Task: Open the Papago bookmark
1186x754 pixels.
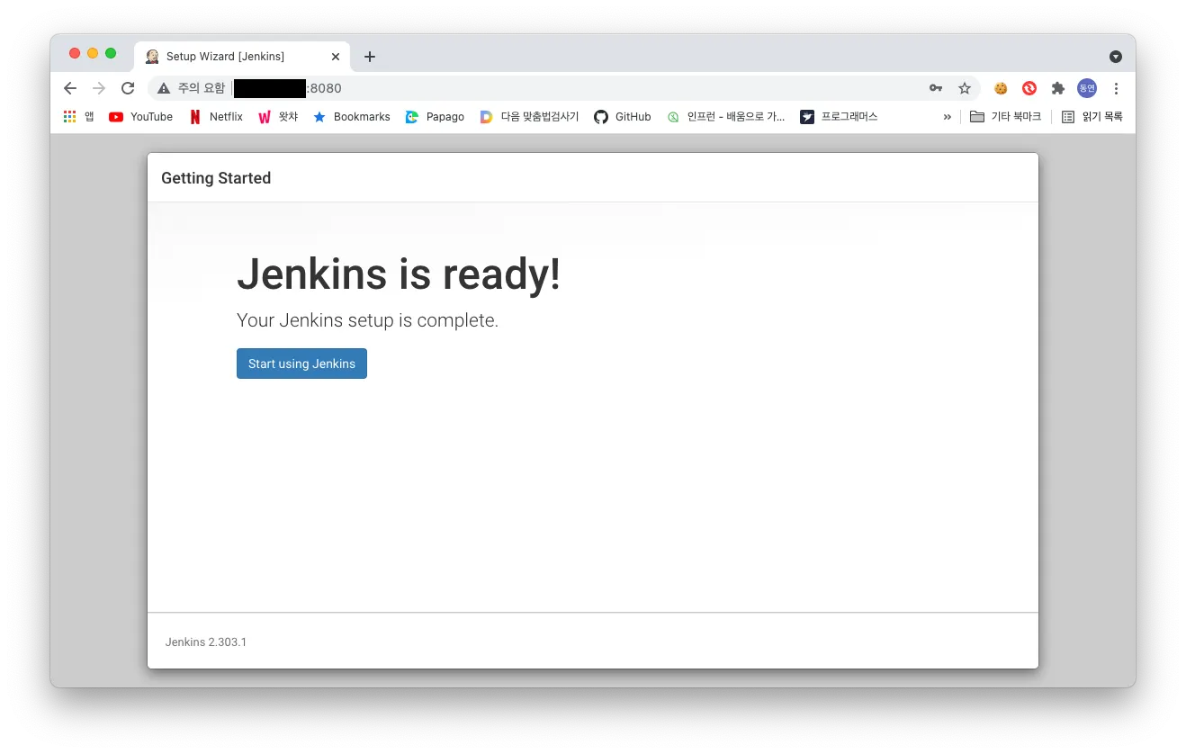Action: point(436,117)
